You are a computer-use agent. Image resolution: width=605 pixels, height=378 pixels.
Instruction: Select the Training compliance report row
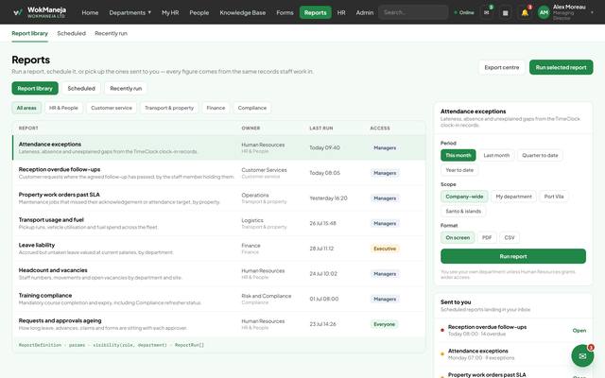pos(218,299)
